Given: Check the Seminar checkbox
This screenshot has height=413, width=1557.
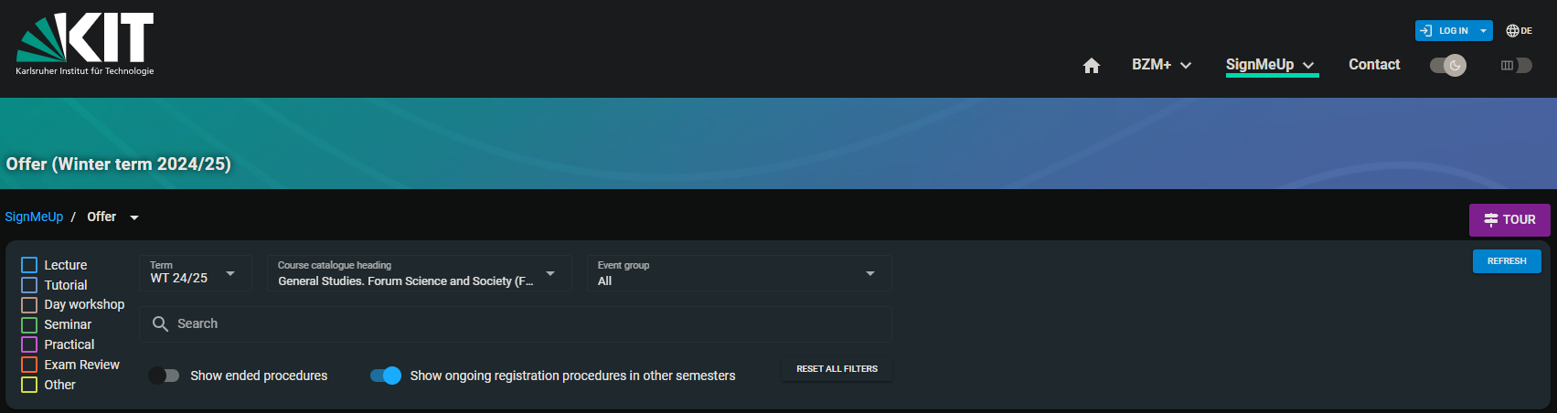Looking at the screenshot, I should click(x=29, y=325).
